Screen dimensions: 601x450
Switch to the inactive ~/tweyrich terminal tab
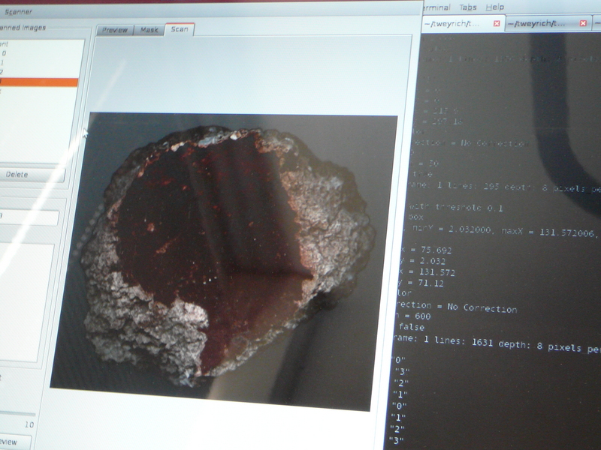[548, 24]
